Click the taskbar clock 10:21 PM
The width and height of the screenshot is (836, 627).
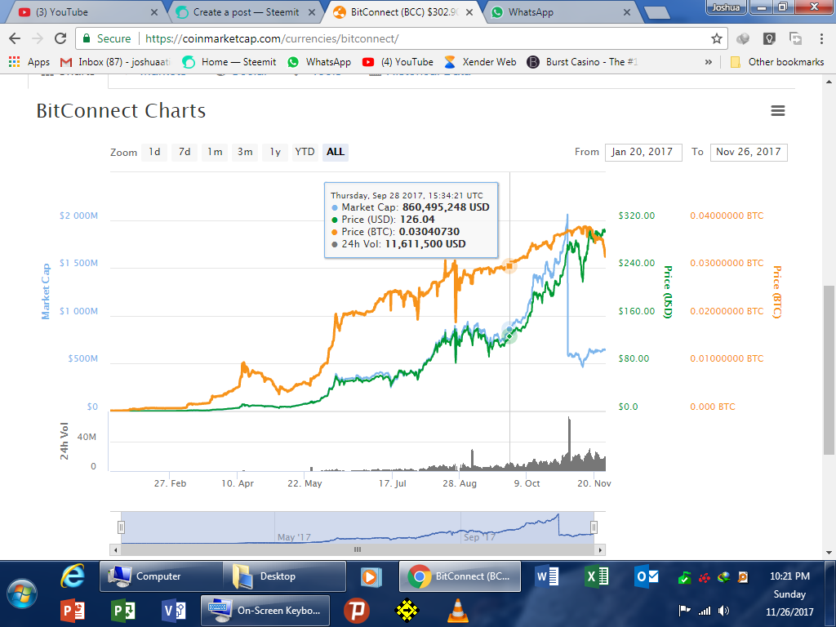789,576
